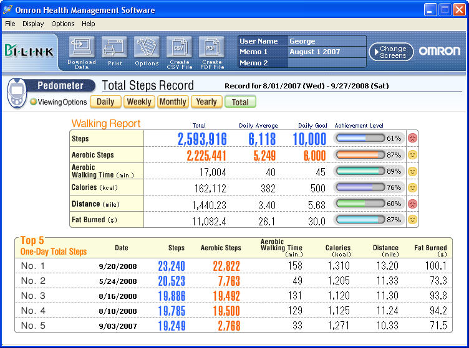Click the Steps achievement level bar
This screenshot has width=469, height=348.
(x=360, y=138)
